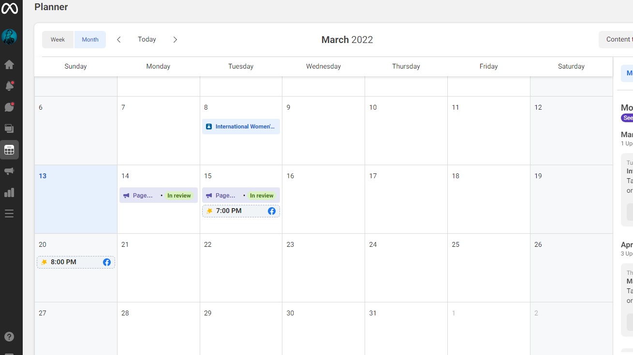The width and height of the screenshot is (633, 355).
Task: Go to previous month with left chevron
Action: (x=119, y=40)
